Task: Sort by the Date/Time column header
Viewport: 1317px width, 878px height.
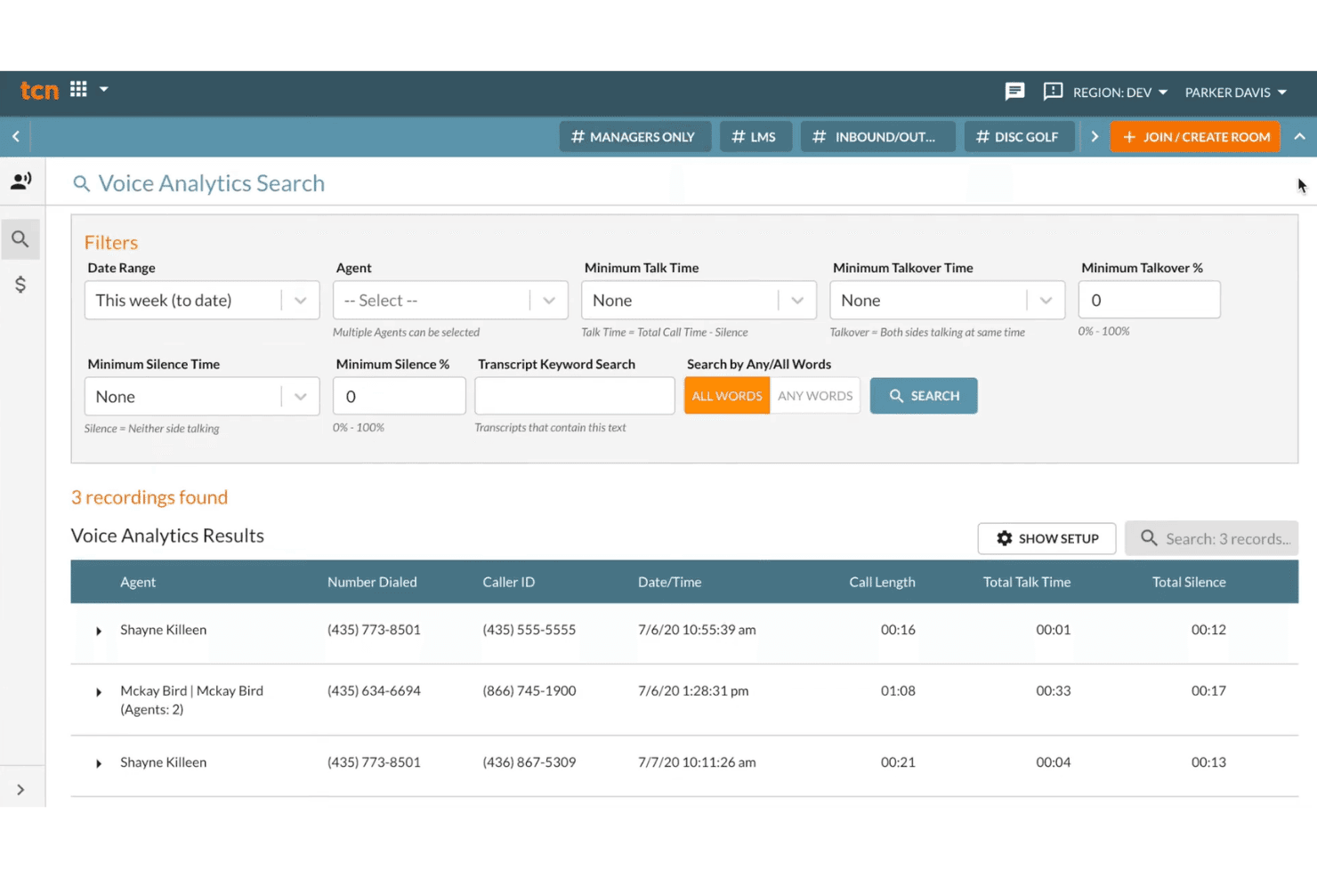Action: [x=669, y=582]
